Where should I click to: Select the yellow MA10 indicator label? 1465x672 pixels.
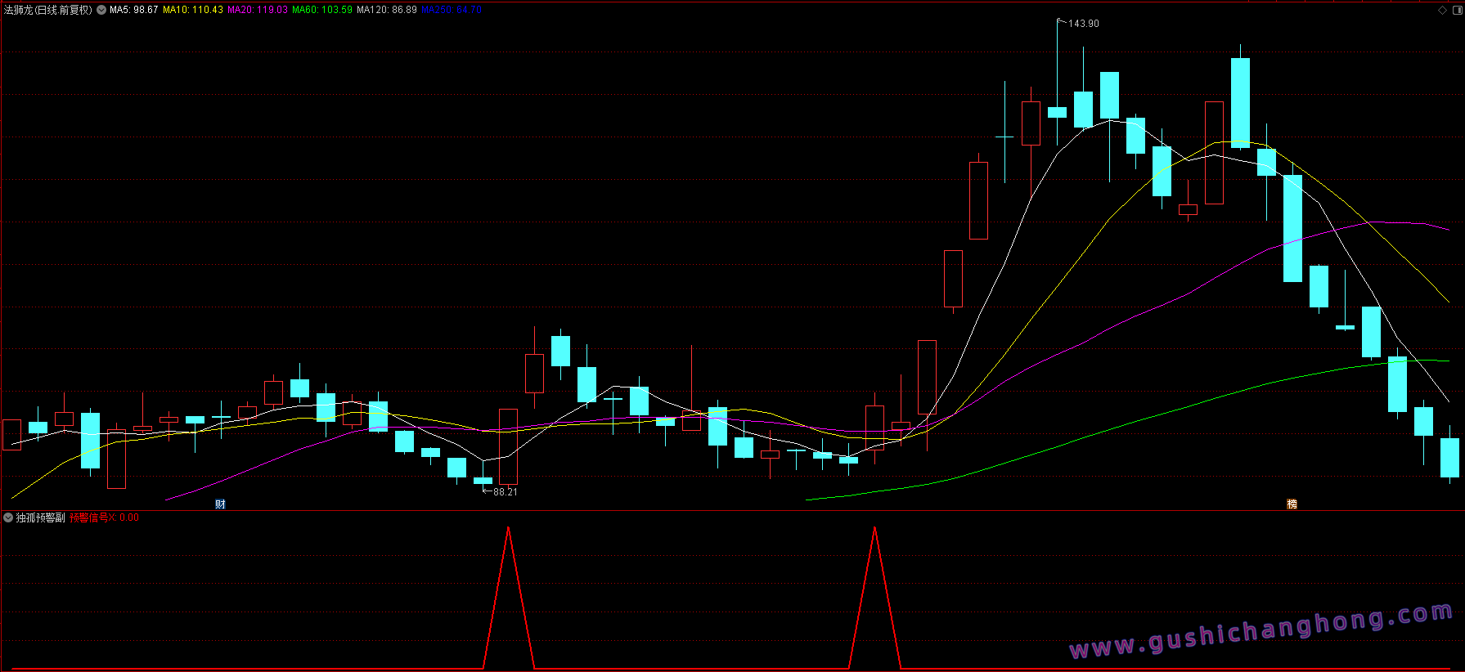pyautogui.click(x=193, y=10)
